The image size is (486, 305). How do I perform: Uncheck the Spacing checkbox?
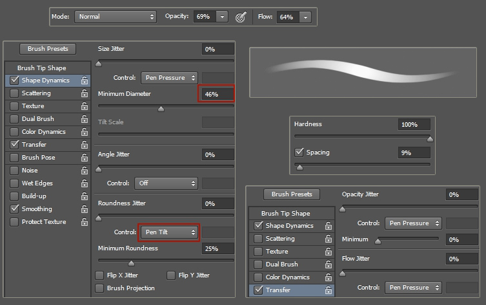pyautogui.click(x=299, y=152)
